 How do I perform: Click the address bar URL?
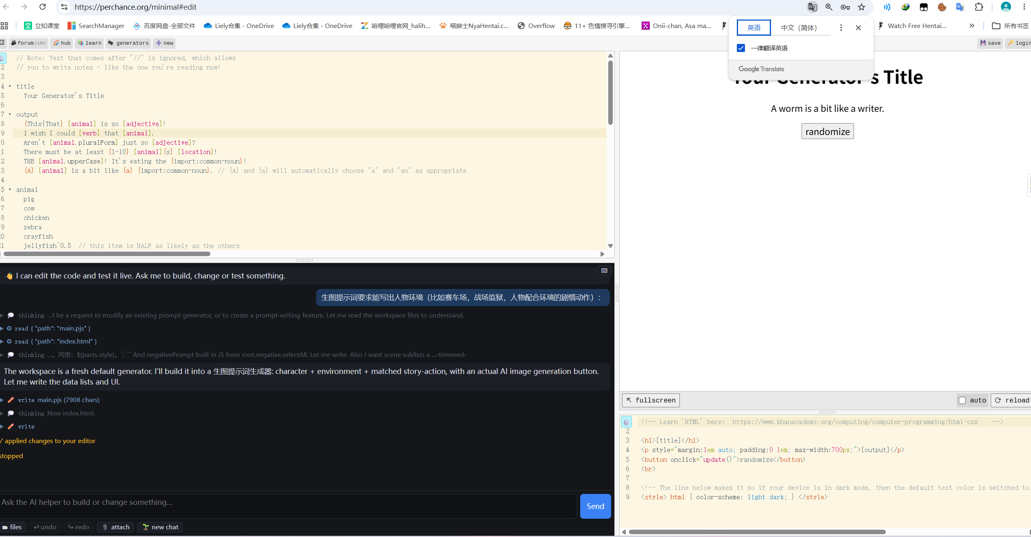click(135, 7)
